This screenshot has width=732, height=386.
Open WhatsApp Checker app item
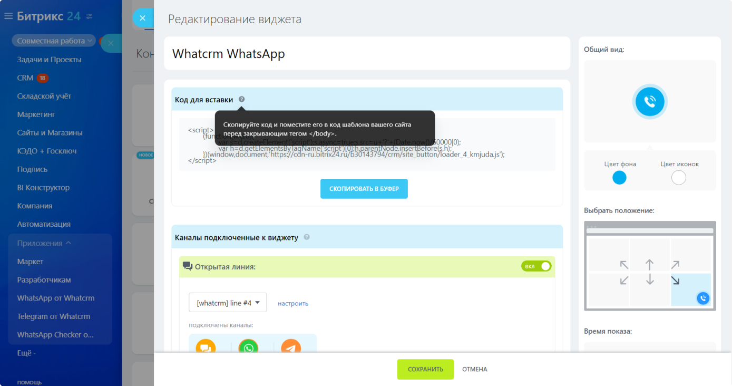[x=55, y=335]
